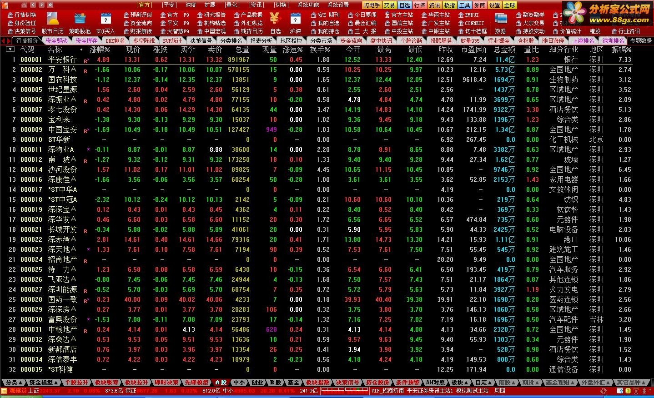Expand the 自定 bottom dropdown

483,383
